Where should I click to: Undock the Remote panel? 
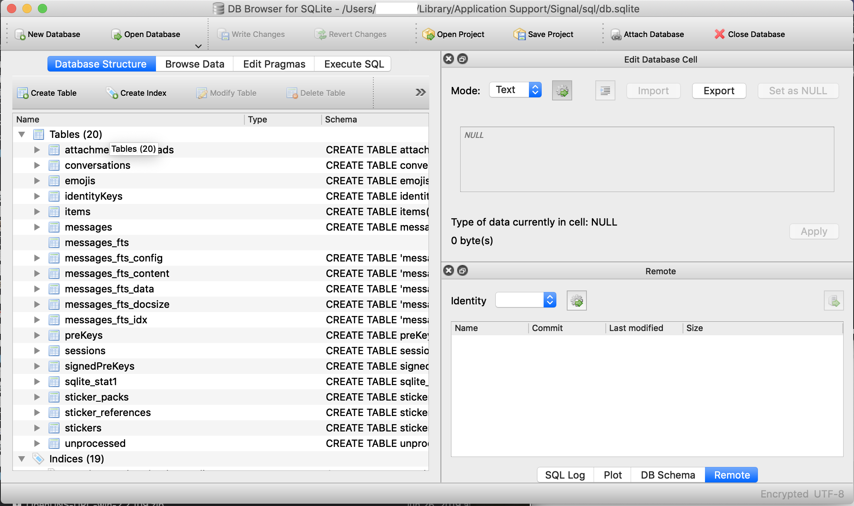[462, 270]
